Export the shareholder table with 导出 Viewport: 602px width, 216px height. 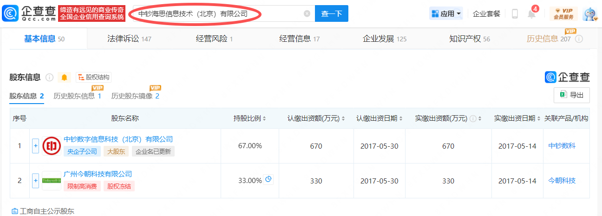[x=572, y=95]
